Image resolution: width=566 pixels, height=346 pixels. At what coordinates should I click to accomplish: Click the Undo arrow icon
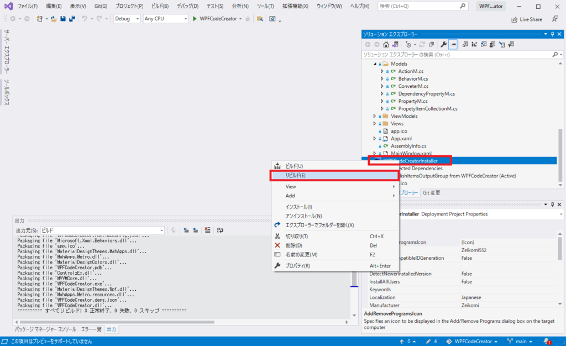[x=85, y=19]
